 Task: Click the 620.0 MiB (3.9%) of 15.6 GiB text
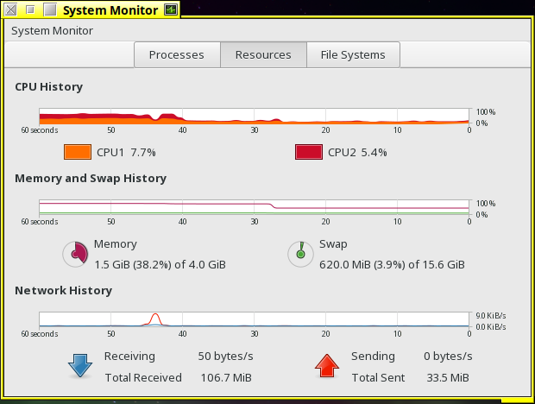point(392,265)
